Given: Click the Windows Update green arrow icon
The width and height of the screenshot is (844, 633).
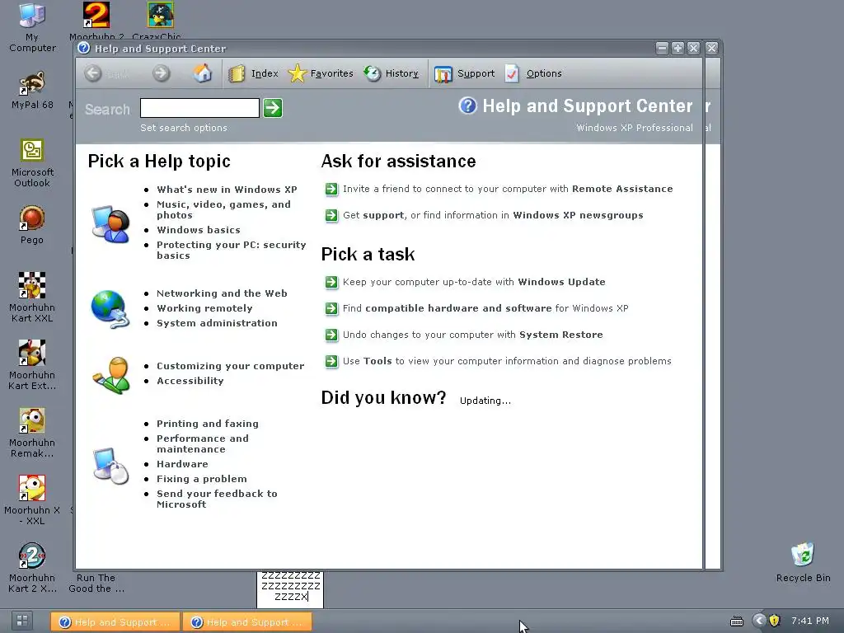Looking at the screenshot, I should (331, 282).
